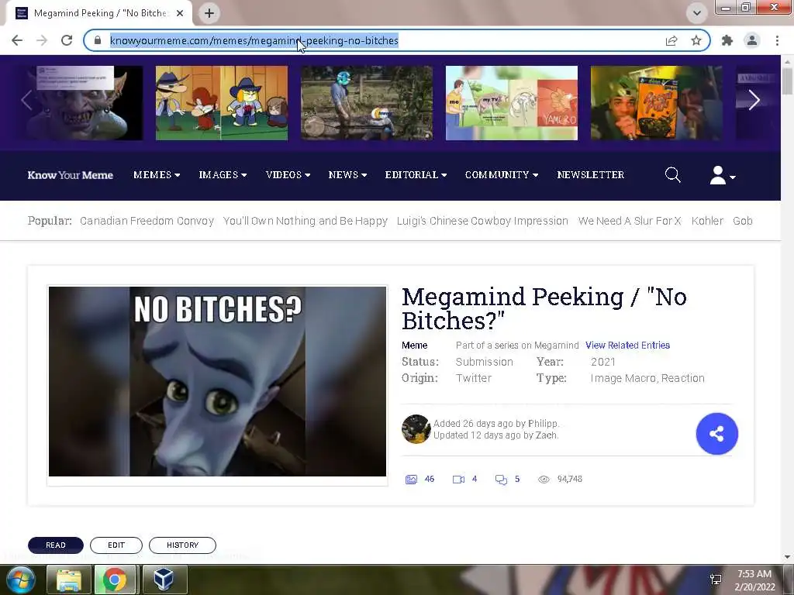Open the Megamind series link

[556, 346]
